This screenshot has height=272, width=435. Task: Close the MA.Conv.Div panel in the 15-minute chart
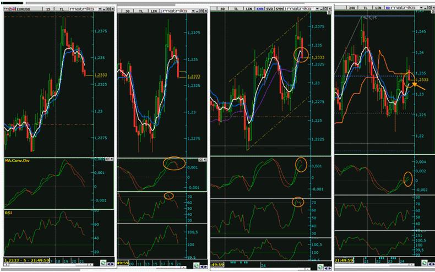click(111, 160)
